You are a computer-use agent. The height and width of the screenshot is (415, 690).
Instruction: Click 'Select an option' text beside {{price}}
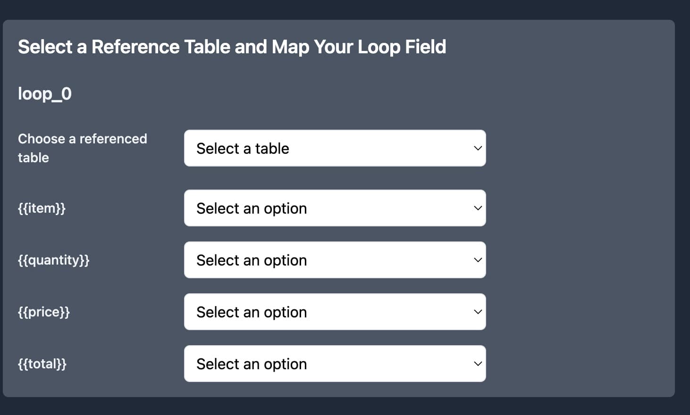tap(252, 312)
